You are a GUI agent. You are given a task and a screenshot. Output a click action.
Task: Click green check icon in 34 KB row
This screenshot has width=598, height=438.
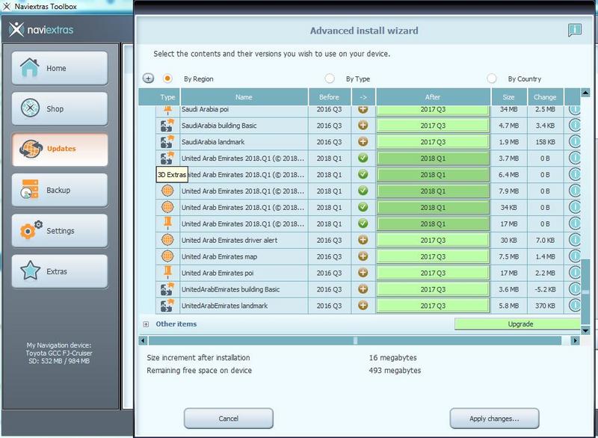363,207
